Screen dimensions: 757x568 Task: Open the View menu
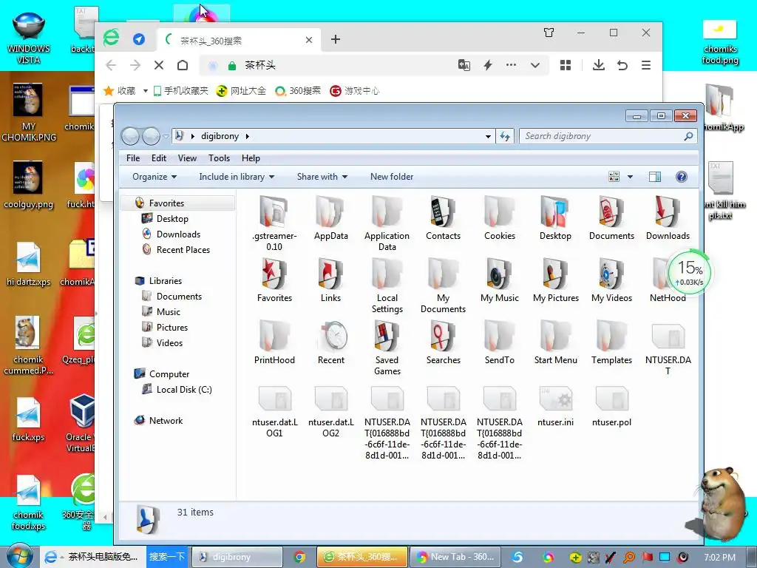pyautogui.click(x=187, y=158)
